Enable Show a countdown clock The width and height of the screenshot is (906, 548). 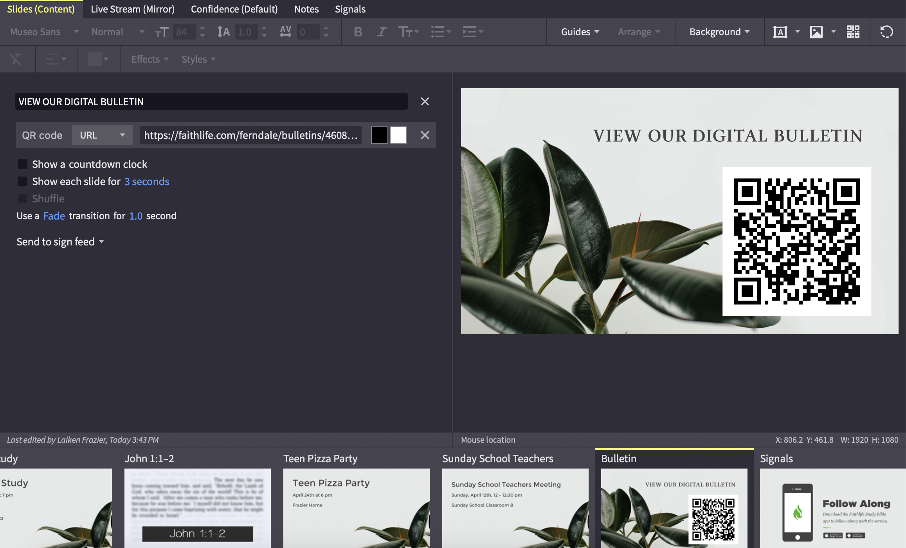click(x=23, y=164)
